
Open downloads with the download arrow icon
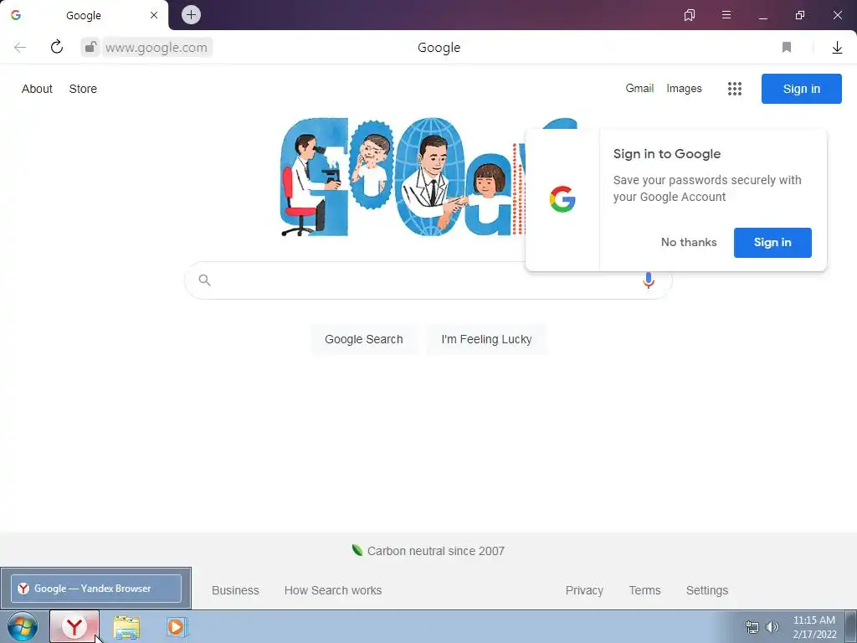point(837,48)
